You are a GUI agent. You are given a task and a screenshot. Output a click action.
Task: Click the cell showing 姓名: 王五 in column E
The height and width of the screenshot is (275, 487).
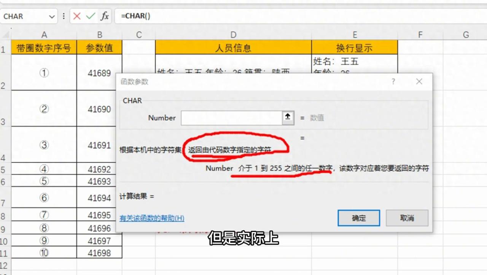coord(355,64)
